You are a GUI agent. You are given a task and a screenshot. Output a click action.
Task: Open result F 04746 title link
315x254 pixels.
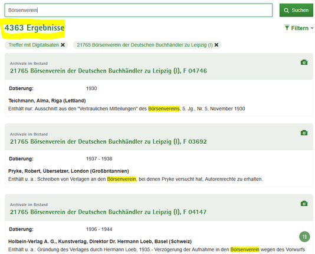[109, 71]
